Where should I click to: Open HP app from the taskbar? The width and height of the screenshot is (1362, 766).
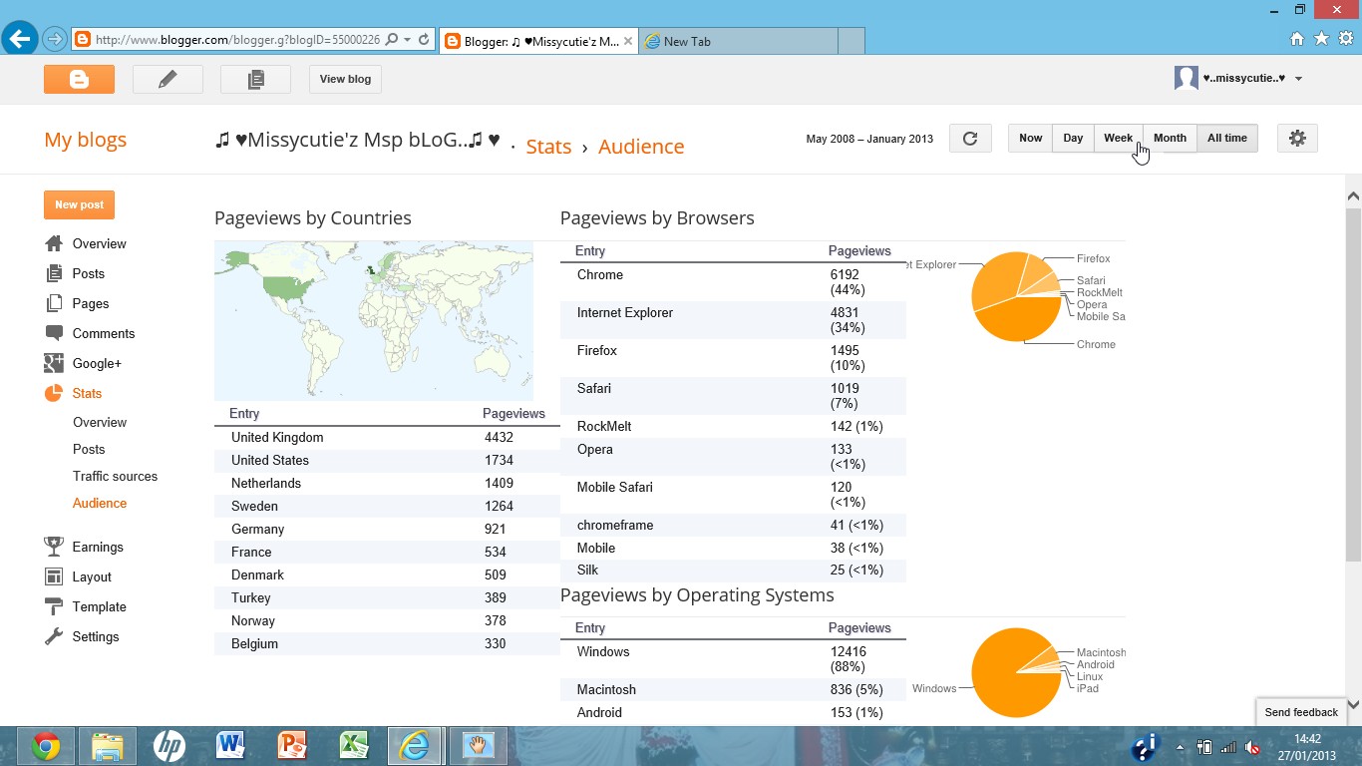tap(169, 746)
